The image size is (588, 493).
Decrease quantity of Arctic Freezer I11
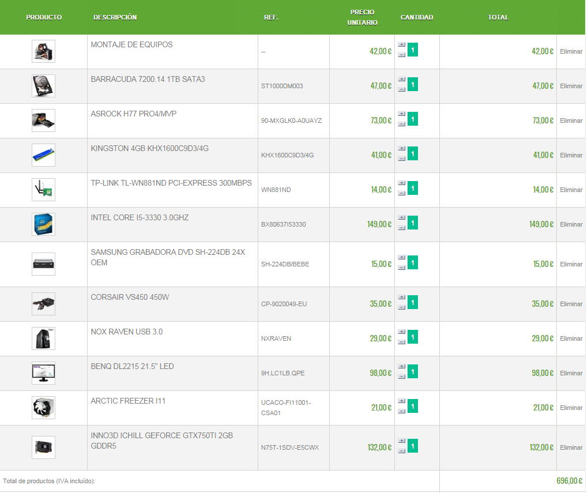click(x=402, y=411)
